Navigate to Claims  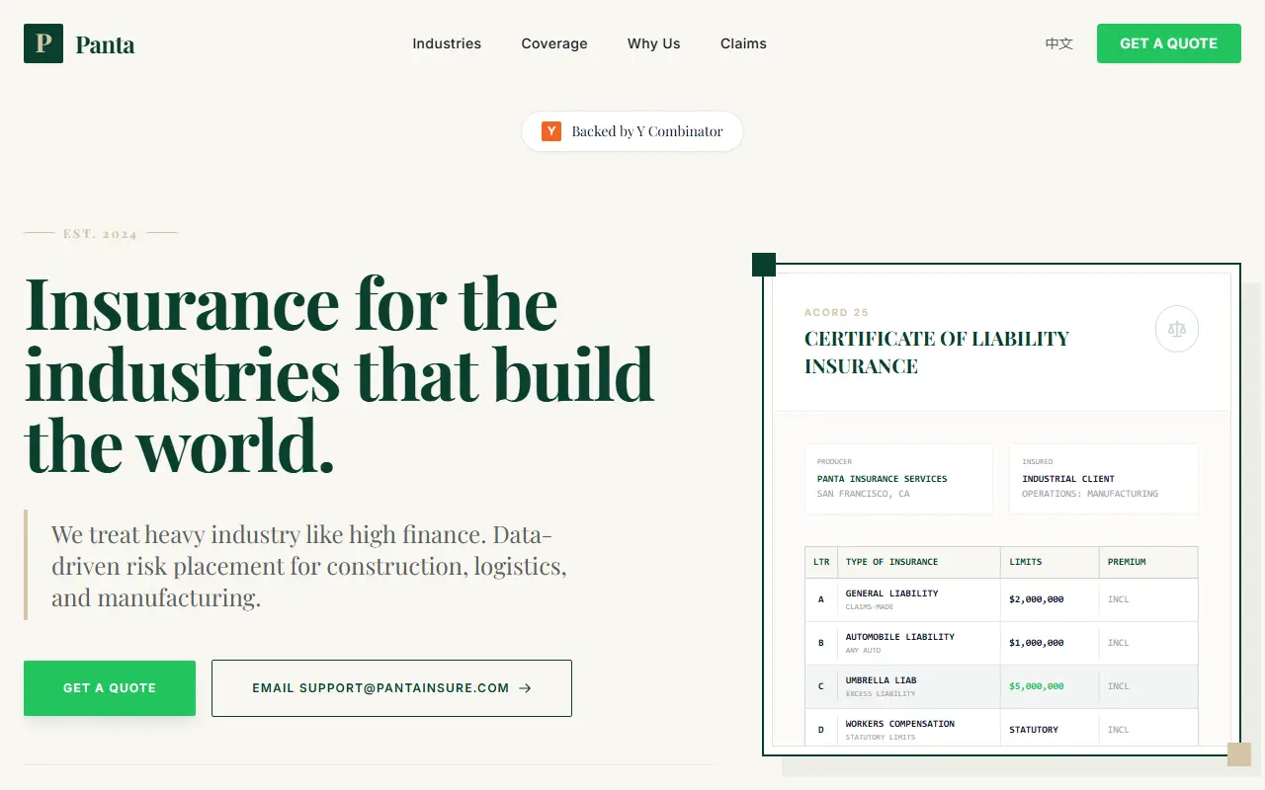(743, 43)
